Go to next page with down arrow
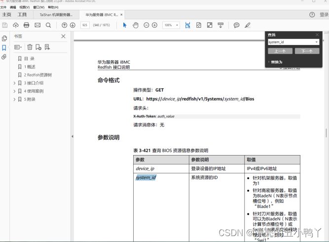Viewport: 329px width, 242px height. (73, 25)
